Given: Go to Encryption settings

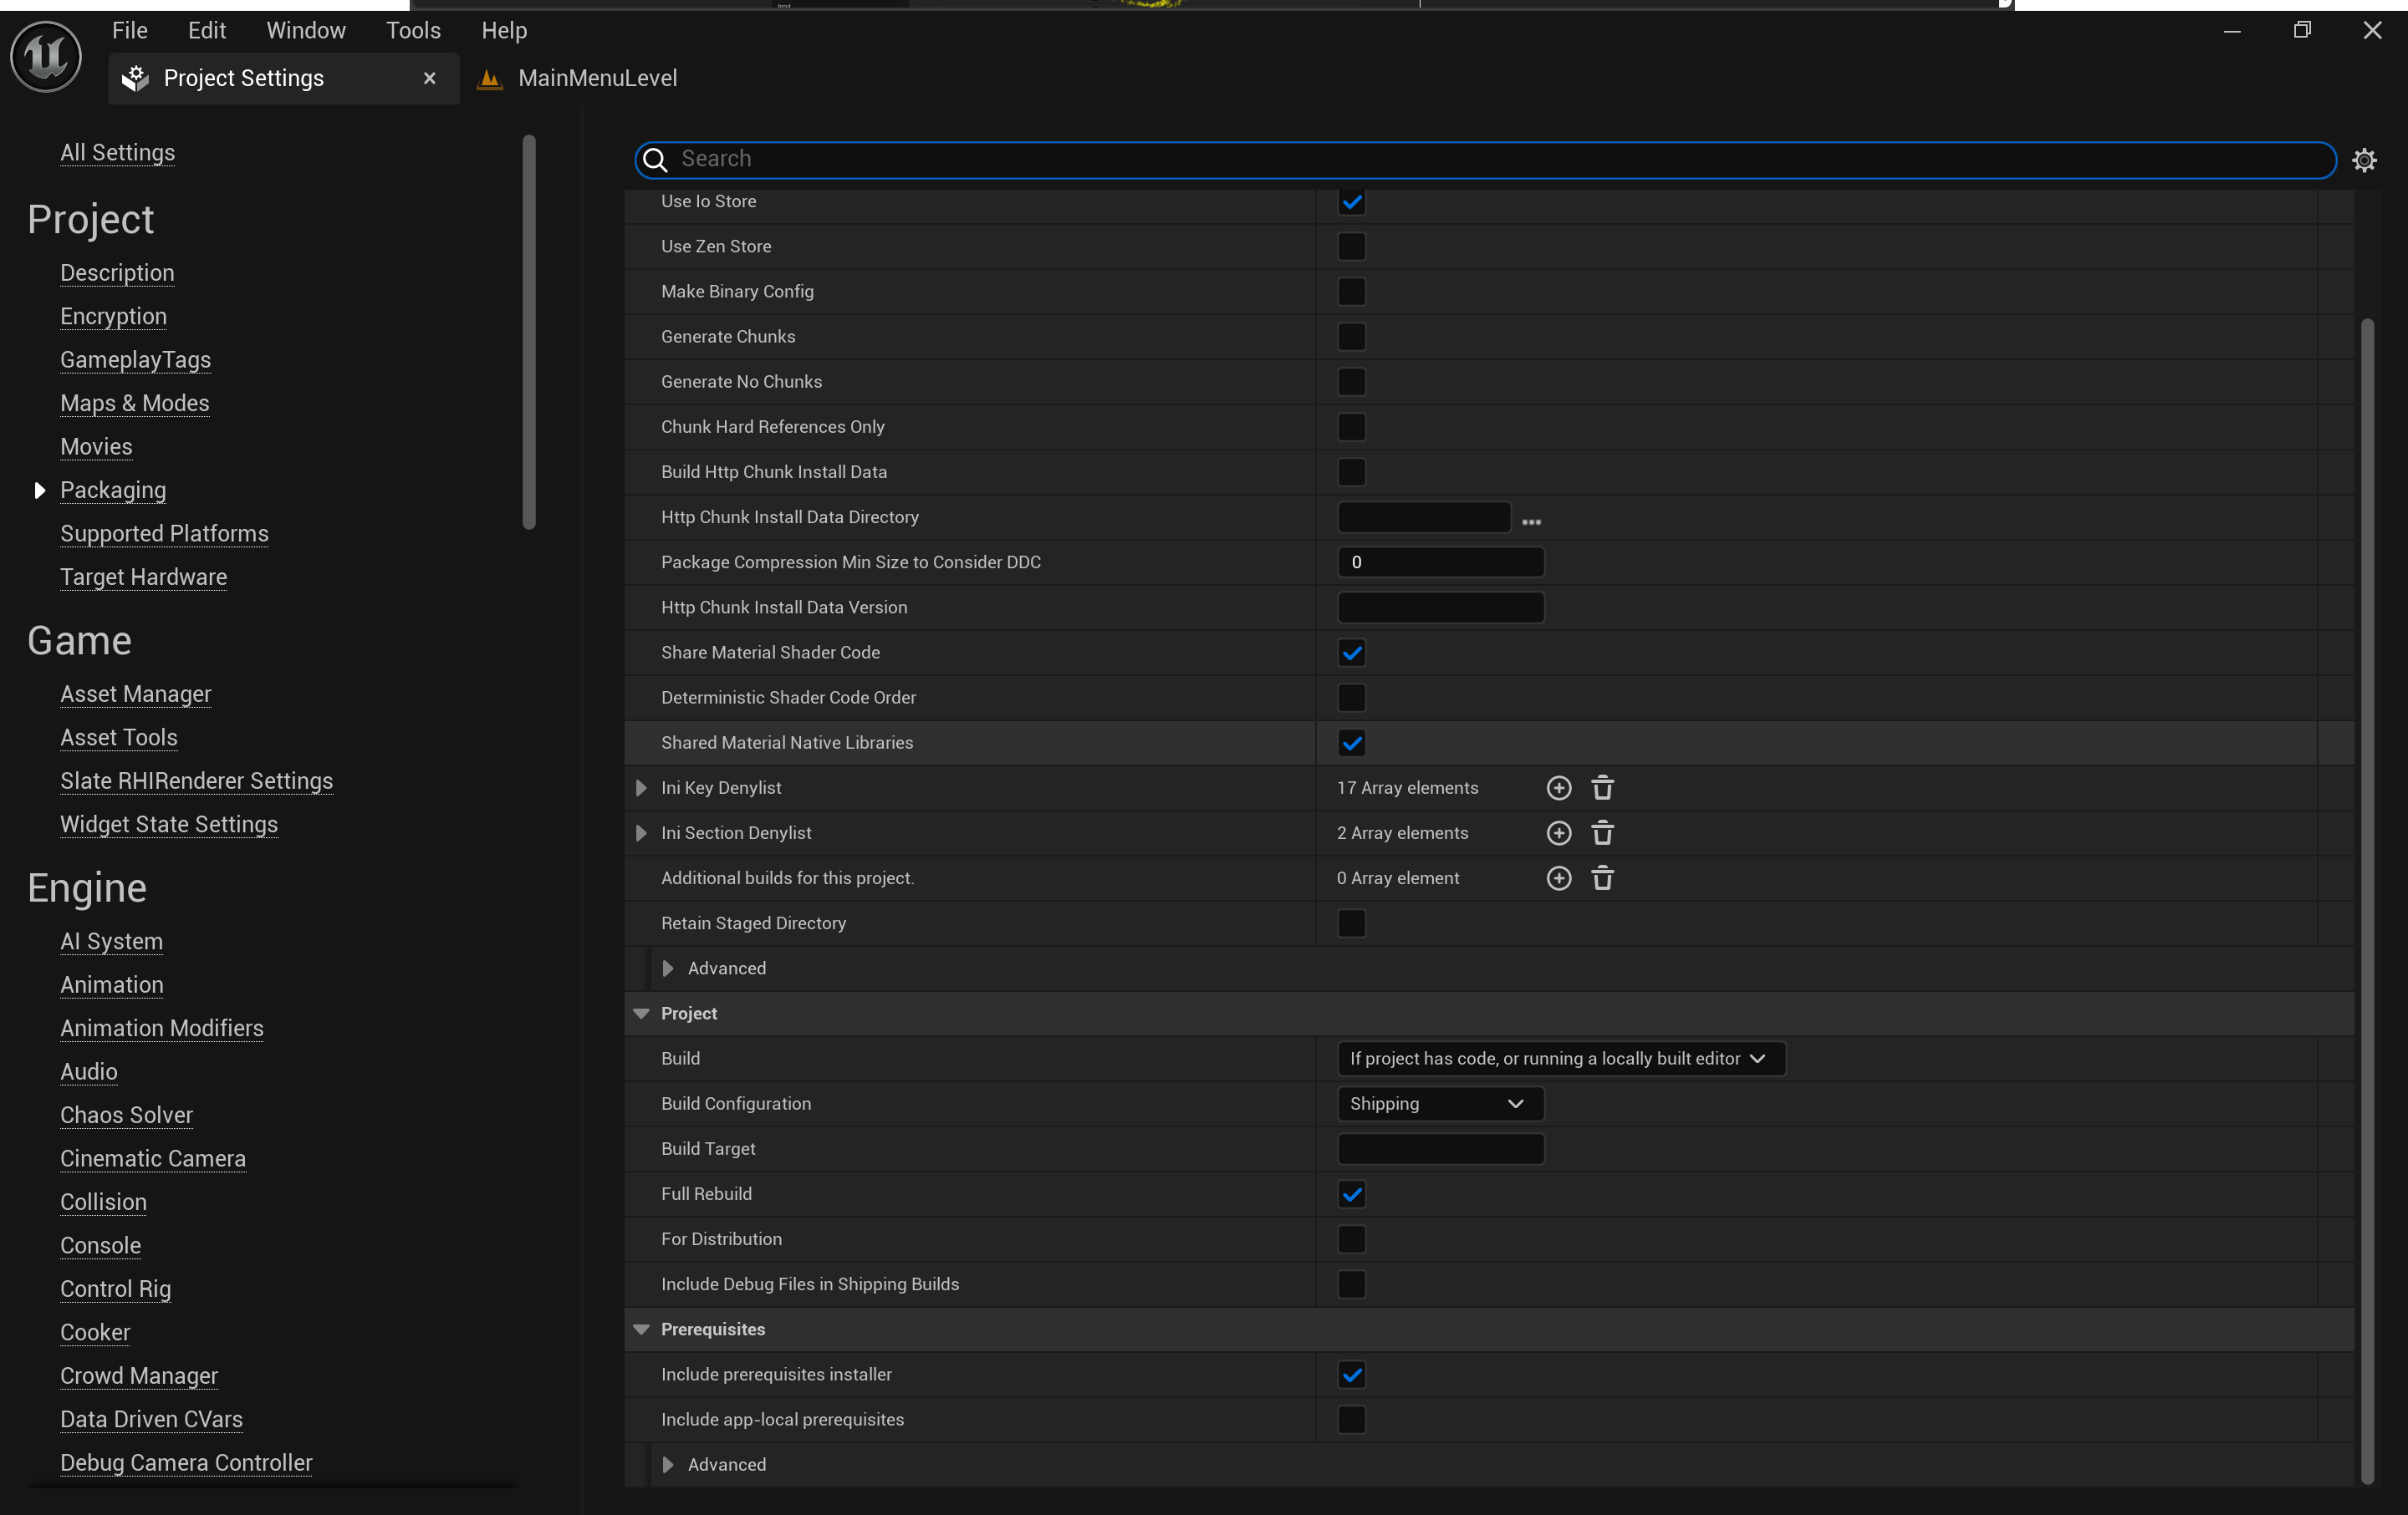Looking at the screenshot, I should [113, 317].
